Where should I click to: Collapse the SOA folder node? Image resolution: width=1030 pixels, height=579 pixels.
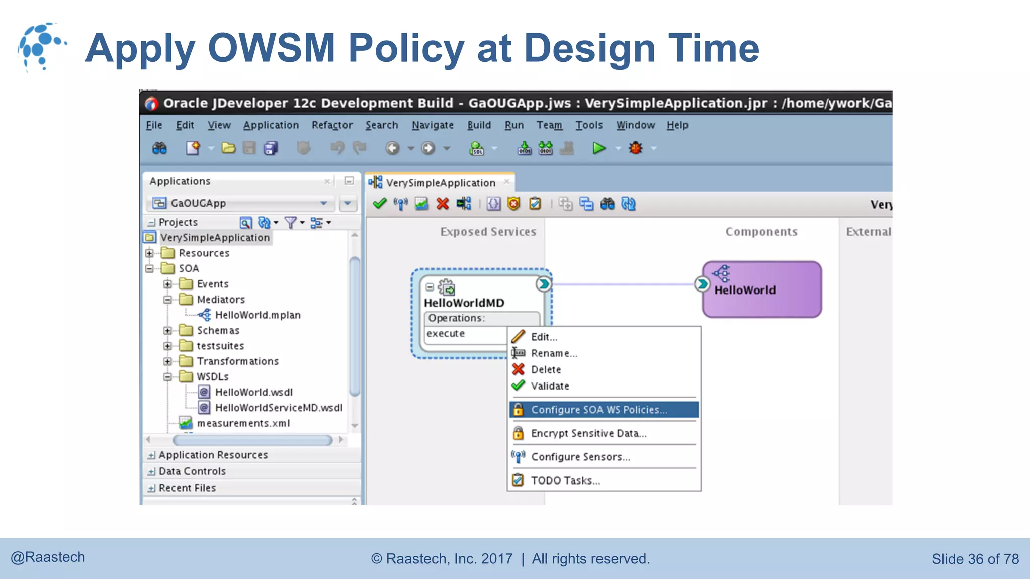[x=149, y=268]
